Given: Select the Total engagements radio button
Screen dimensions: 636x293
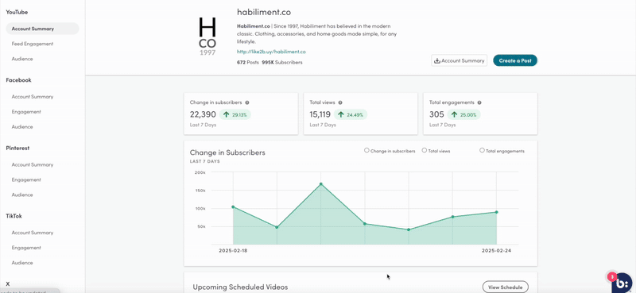Looking at the screenshot, I should 482,150.
